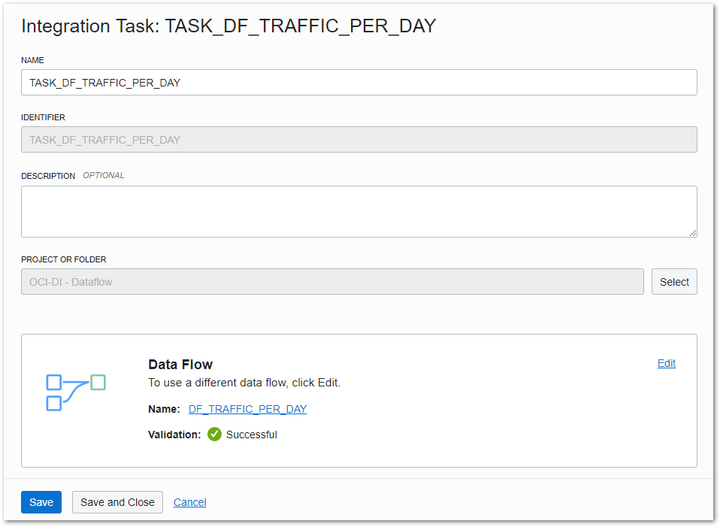
Task: Choose Save and Close
Action: [116, 501]
